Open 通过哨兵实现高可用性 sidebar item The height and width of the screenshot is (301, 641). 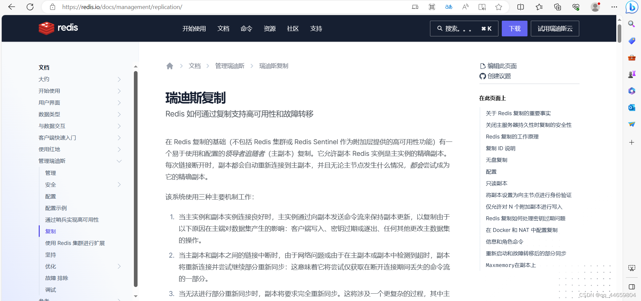[x=72, y=220]
